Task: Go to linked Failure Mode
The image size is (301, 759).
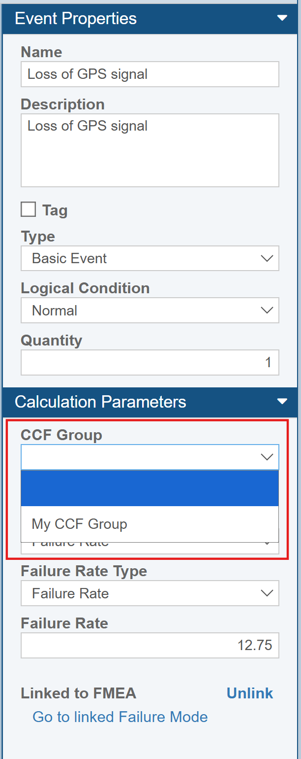Action: click(120, 717)
